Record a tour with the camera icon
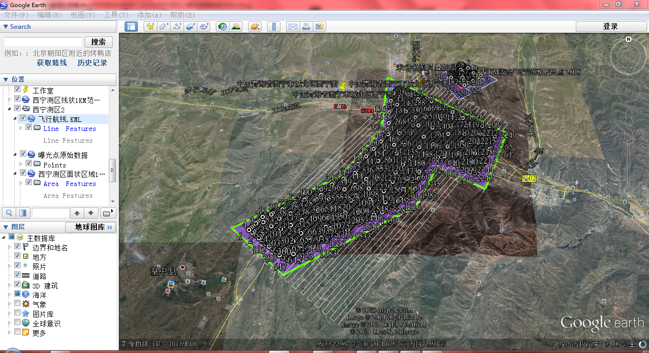The height and width of the screenshot is (353, 649). tap(204, 27)
